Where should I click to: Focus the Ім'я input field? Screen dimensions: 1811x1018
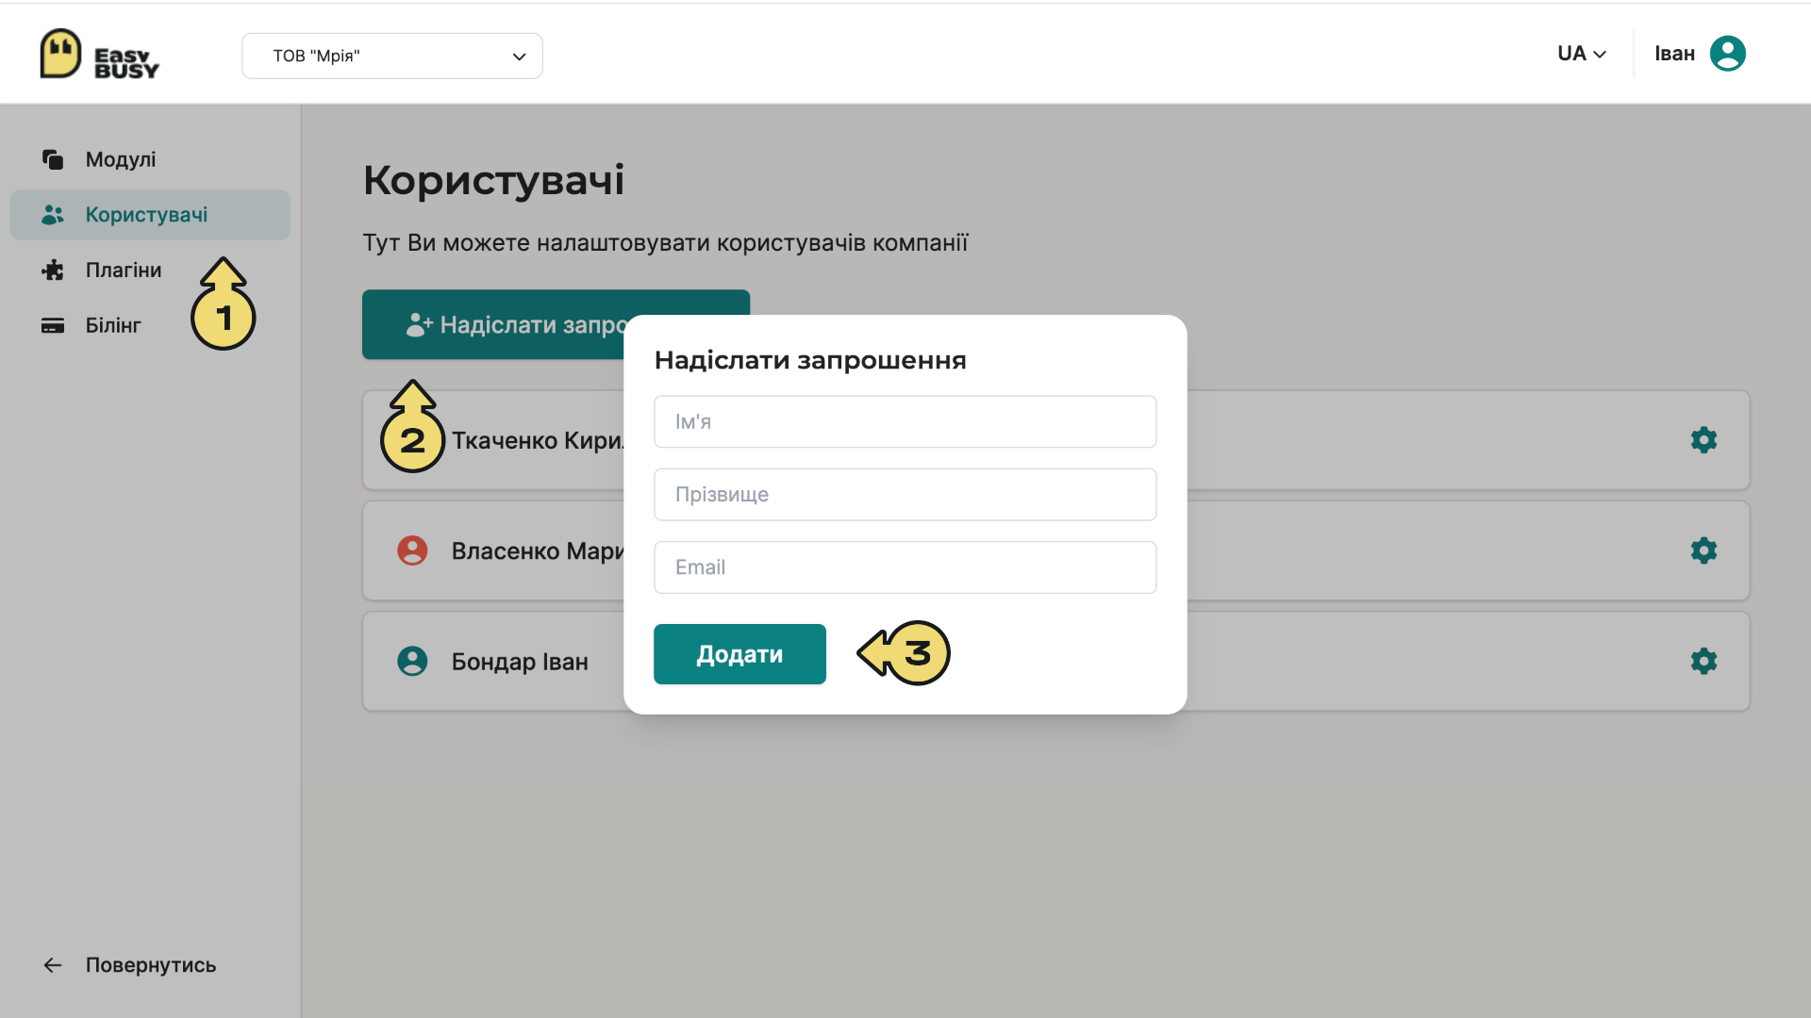point(905,421)
